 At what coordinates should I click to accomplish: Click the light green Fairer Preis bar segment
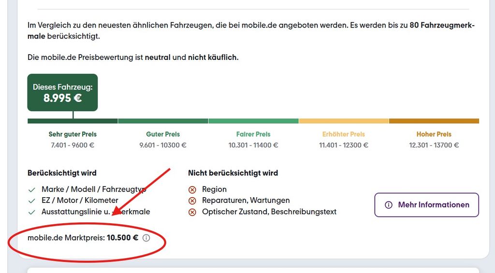[253, 121]
